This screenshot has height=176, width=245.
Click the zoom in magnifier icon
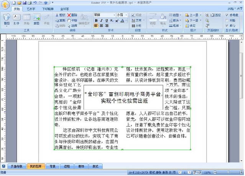click(207, 15)
